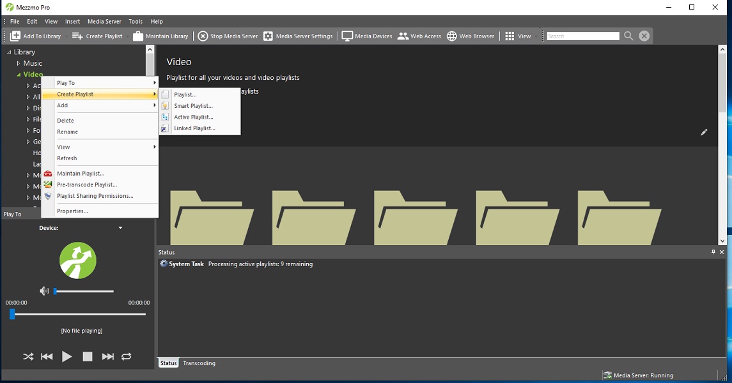Switch to the Status tab
This screenshot has width=732, height=383.
(x=169, y=363)
